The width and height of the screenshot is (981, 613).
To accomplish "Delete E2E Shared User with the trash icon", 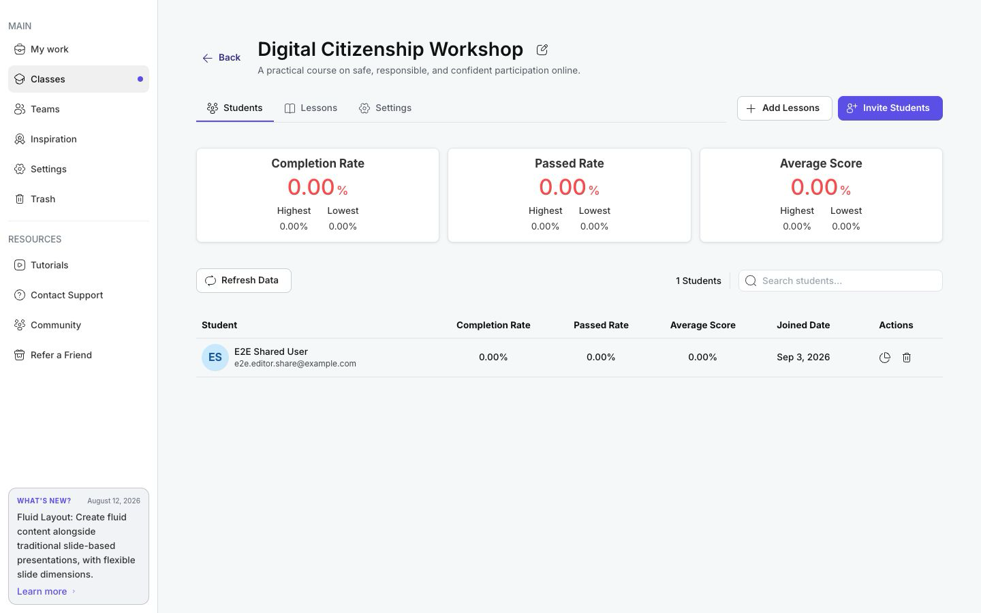I will tap(907, 358).
